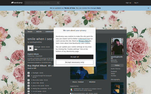Screen dimensions: 151x94
Task: Open underscore supporter avatar
Action: pos(71,90)
